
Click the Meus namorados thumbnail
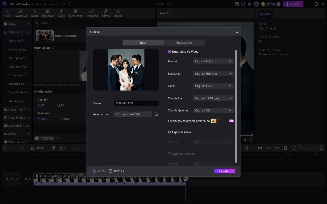[45, 36]
